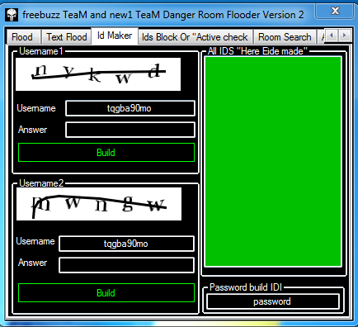Click Build button under Username2

pyautogui.click(x=106, y=293)
